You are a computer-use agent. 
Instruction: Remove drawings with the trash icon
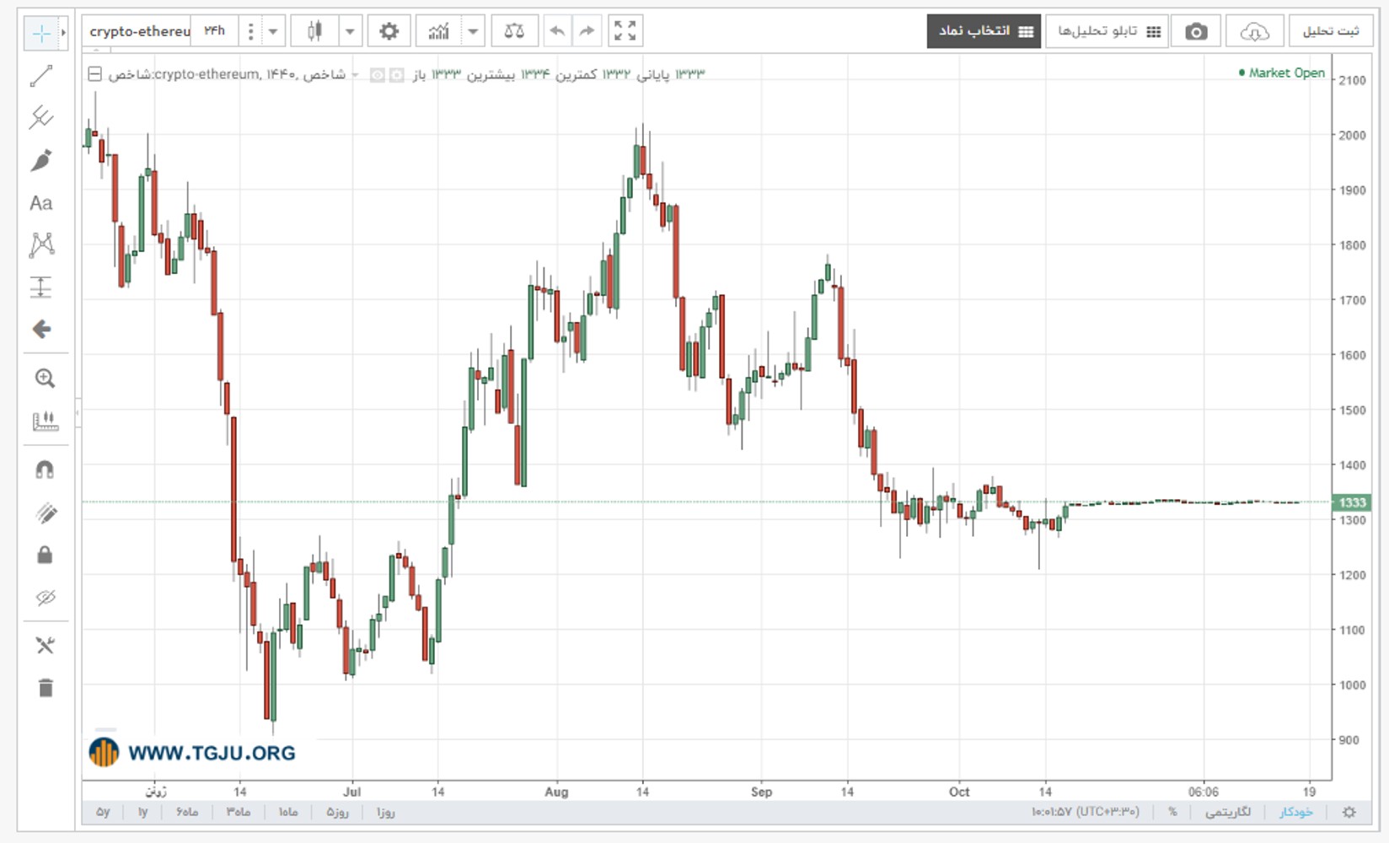46,688
